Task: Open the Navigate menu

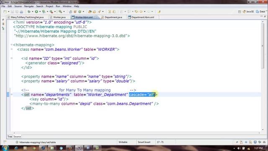Action: pos(29,6)
